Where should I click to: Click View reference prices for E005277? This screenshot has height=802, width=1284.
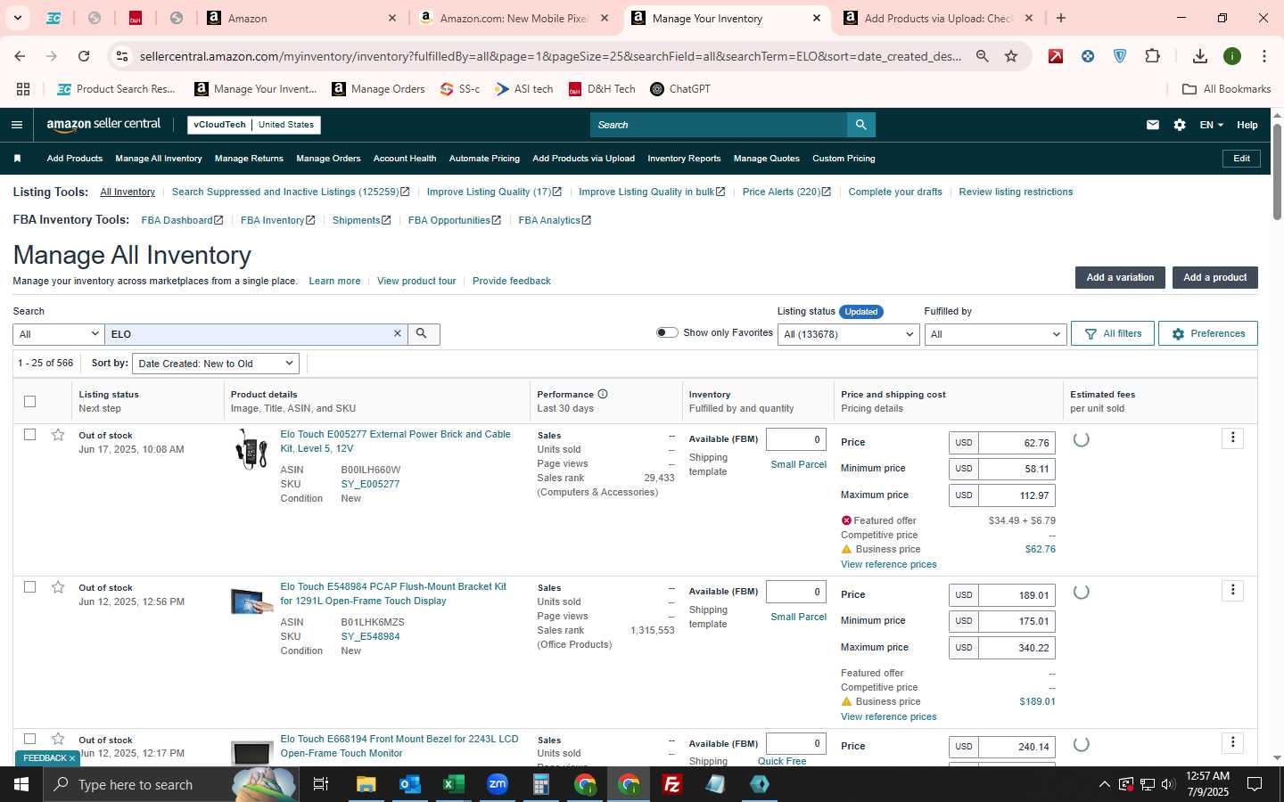coord(888,564)
